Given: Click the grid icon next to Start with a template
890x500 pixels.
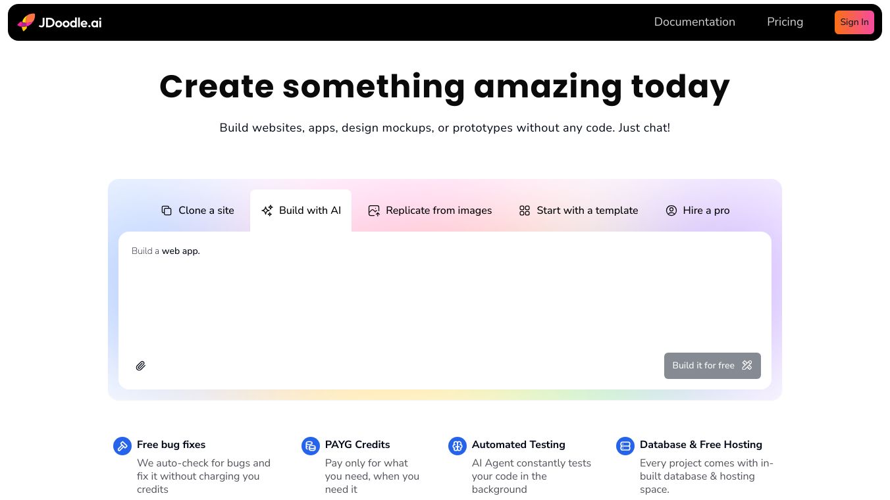Looking at the screenshot, I should tap(524, 210).
